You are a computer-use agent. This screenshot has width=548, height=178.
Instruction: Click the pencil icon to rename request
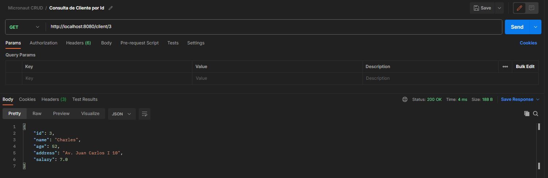tap(111, 8)
